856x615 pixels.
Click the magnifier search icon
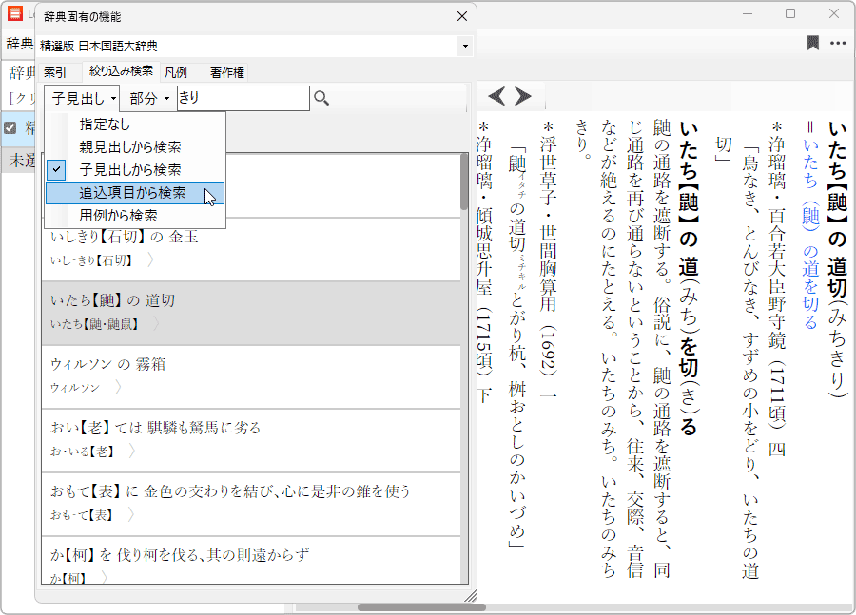321,98
